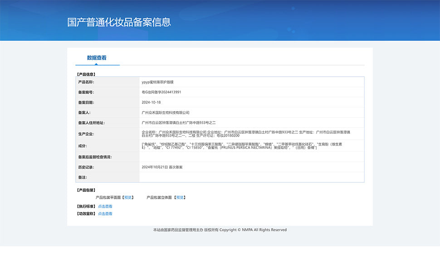Select the 备案人 company name value
The image size is (440, 269).
click(x=166, y=112)
